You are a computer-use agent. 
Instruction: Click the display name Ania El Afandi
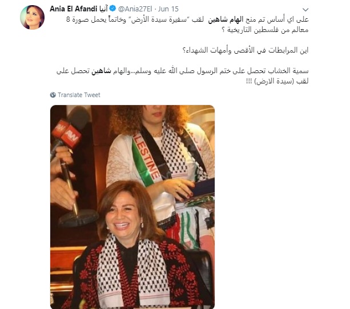tap(74, 9)
